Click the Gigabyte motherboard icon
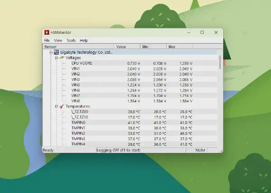271x193 pixels. pyautogui.click(x=56, y=52)
